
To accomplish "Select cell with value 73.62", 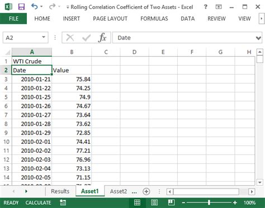I will (72, 124).
